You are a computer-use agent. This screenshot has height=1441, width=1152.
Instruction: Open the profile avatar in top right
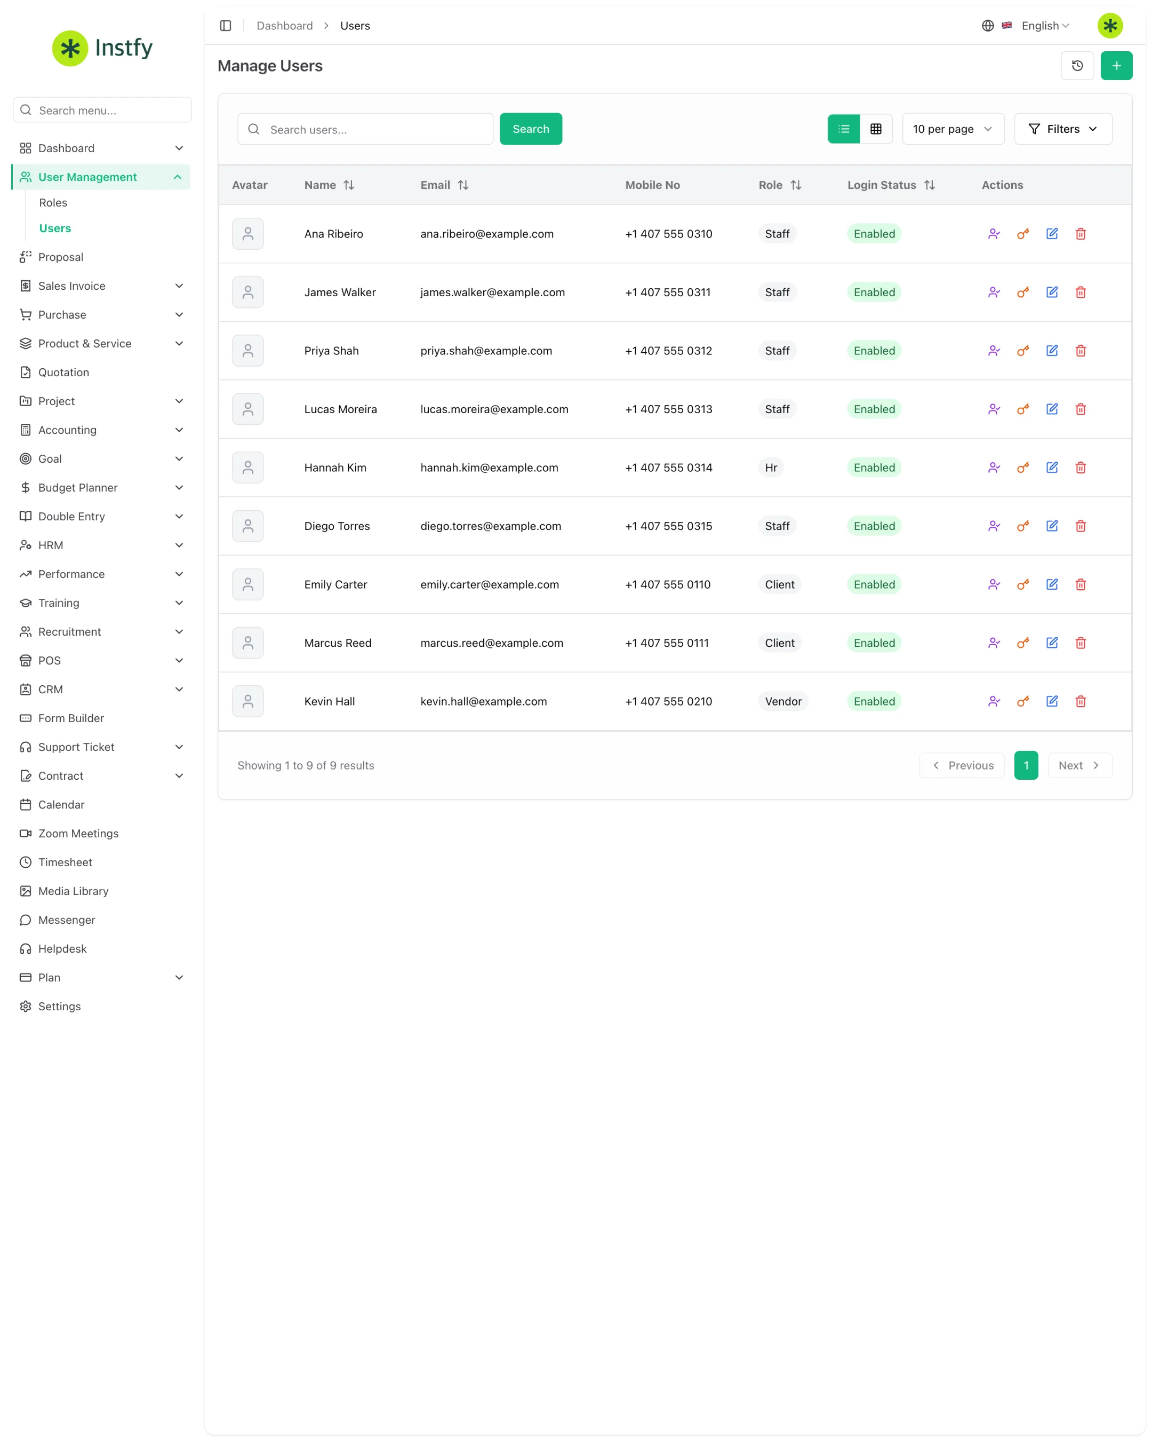point(1109,26)
